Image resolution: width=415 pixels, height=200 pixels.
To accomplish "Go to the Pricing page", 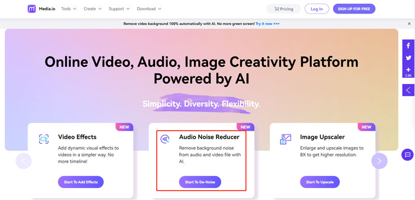I will pos(284,9).
